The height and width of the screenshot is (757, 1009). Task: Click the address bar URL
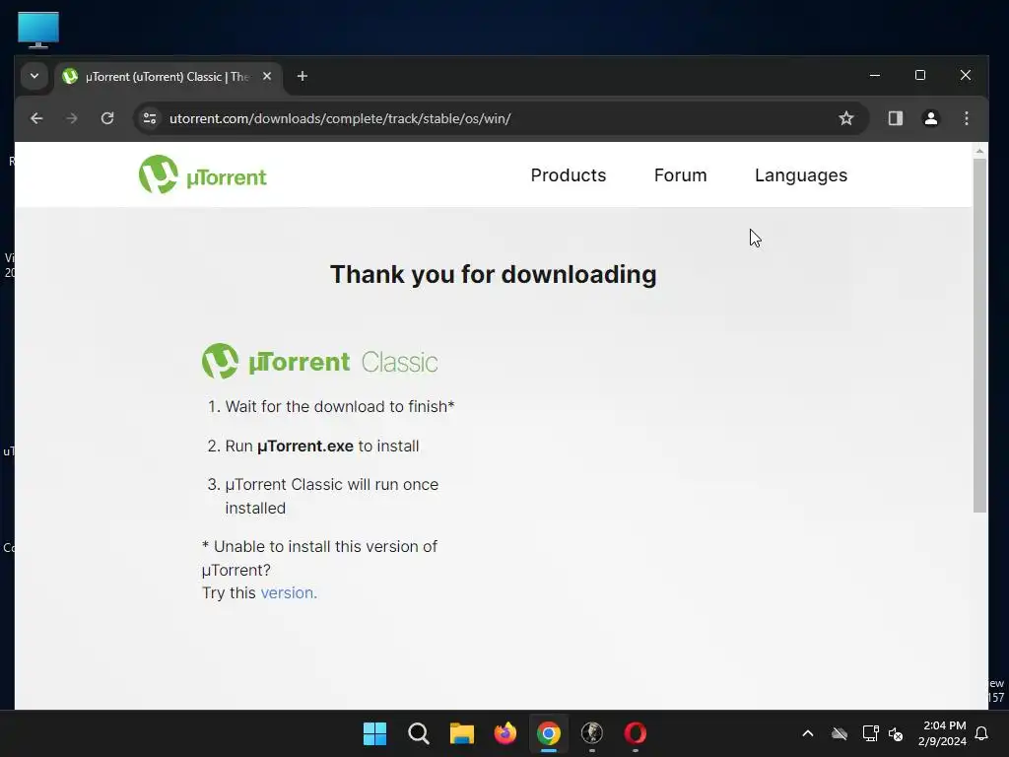pos(340,118)
